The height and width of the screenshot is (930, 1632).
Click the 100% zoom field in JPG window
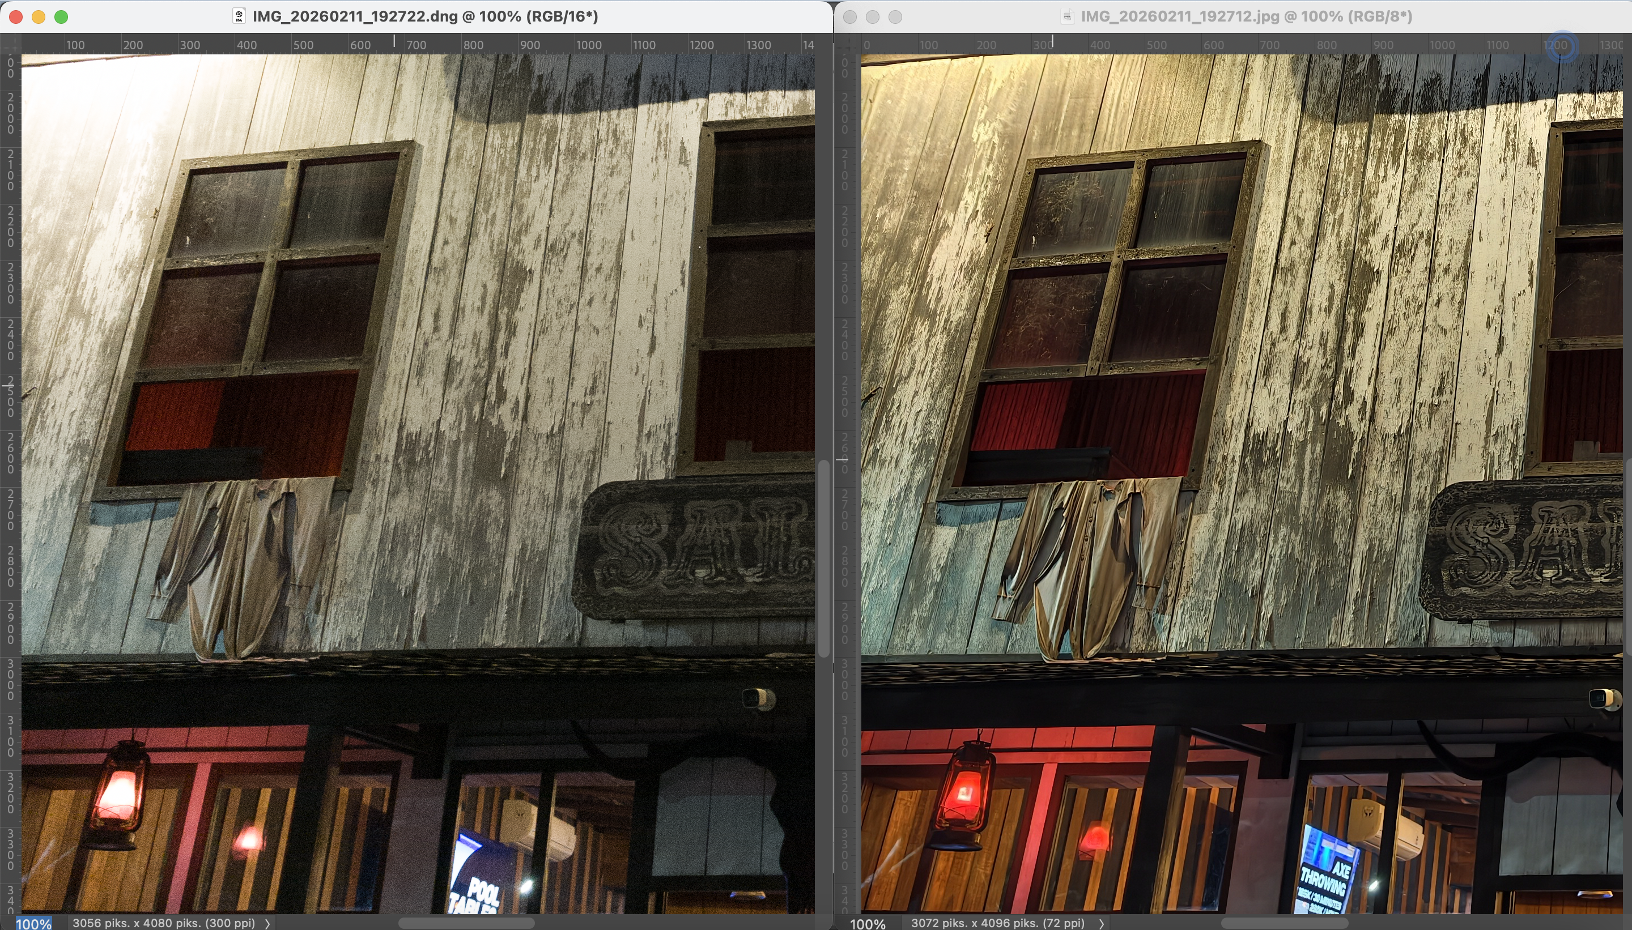point(868,923)
